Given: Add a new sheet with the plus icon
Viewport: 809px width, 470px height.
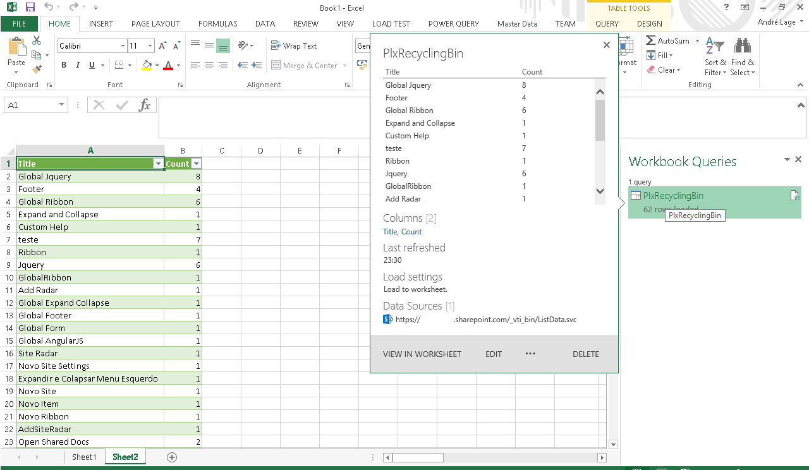Looking at the screenshot, I should pyautogui.click(x=171, y=457).
